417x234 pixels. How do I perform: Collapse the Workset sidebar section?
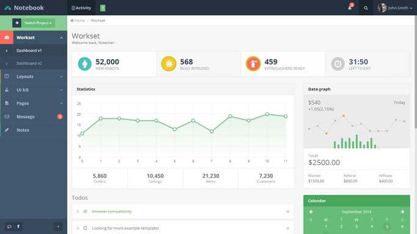pyautogui.click(x=62, y=38)
